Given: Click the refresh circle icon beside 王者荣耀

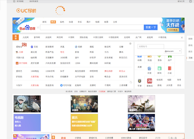Looking at the screenshot, I should click(x=131, y=82).
